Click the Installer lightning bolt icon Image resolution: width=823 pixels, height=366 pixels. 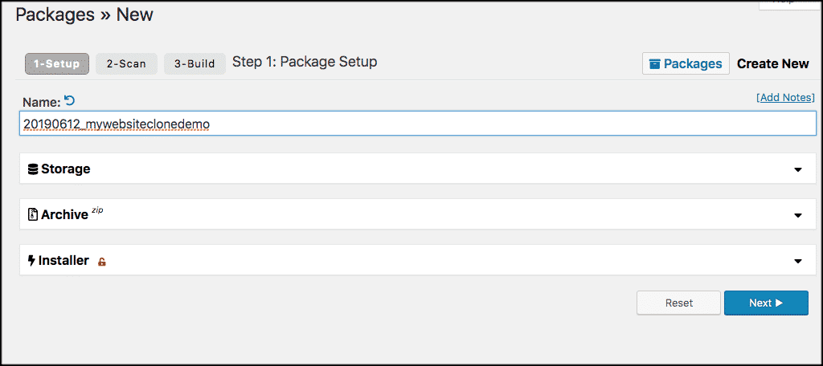(x=32, y=261)
